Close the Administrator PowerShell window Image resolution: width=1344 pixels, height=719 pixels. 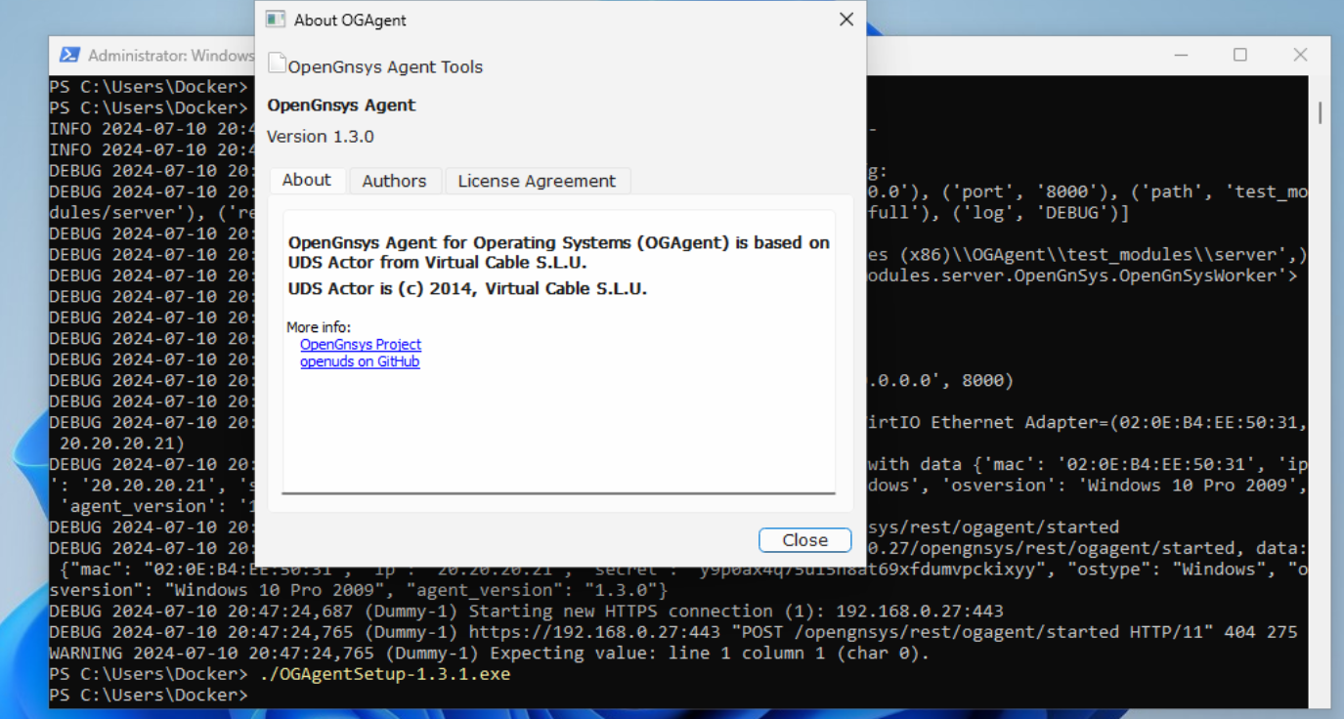click(1300, 55)
